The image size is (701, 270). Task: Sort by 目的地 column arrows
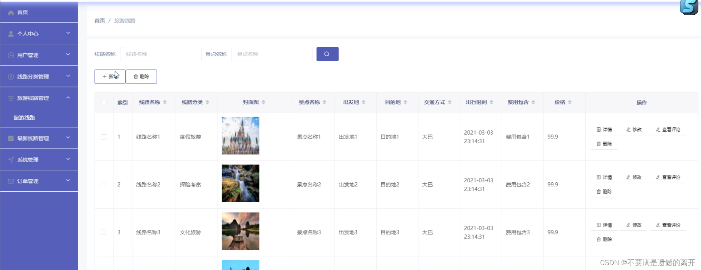405,102
